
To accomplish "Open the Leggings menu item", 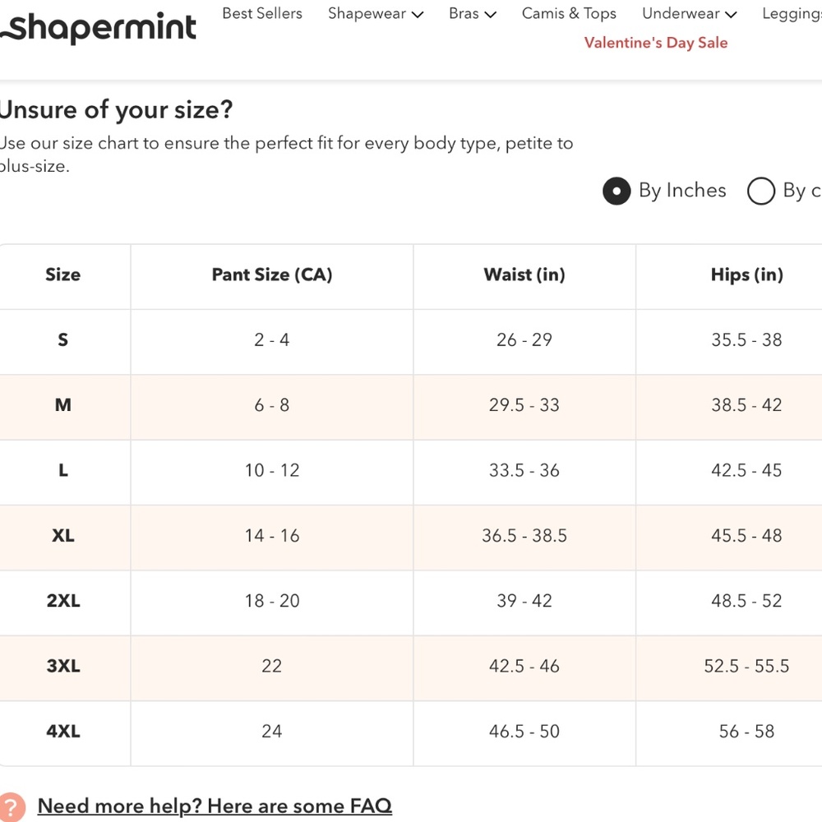I will (792, 14).
